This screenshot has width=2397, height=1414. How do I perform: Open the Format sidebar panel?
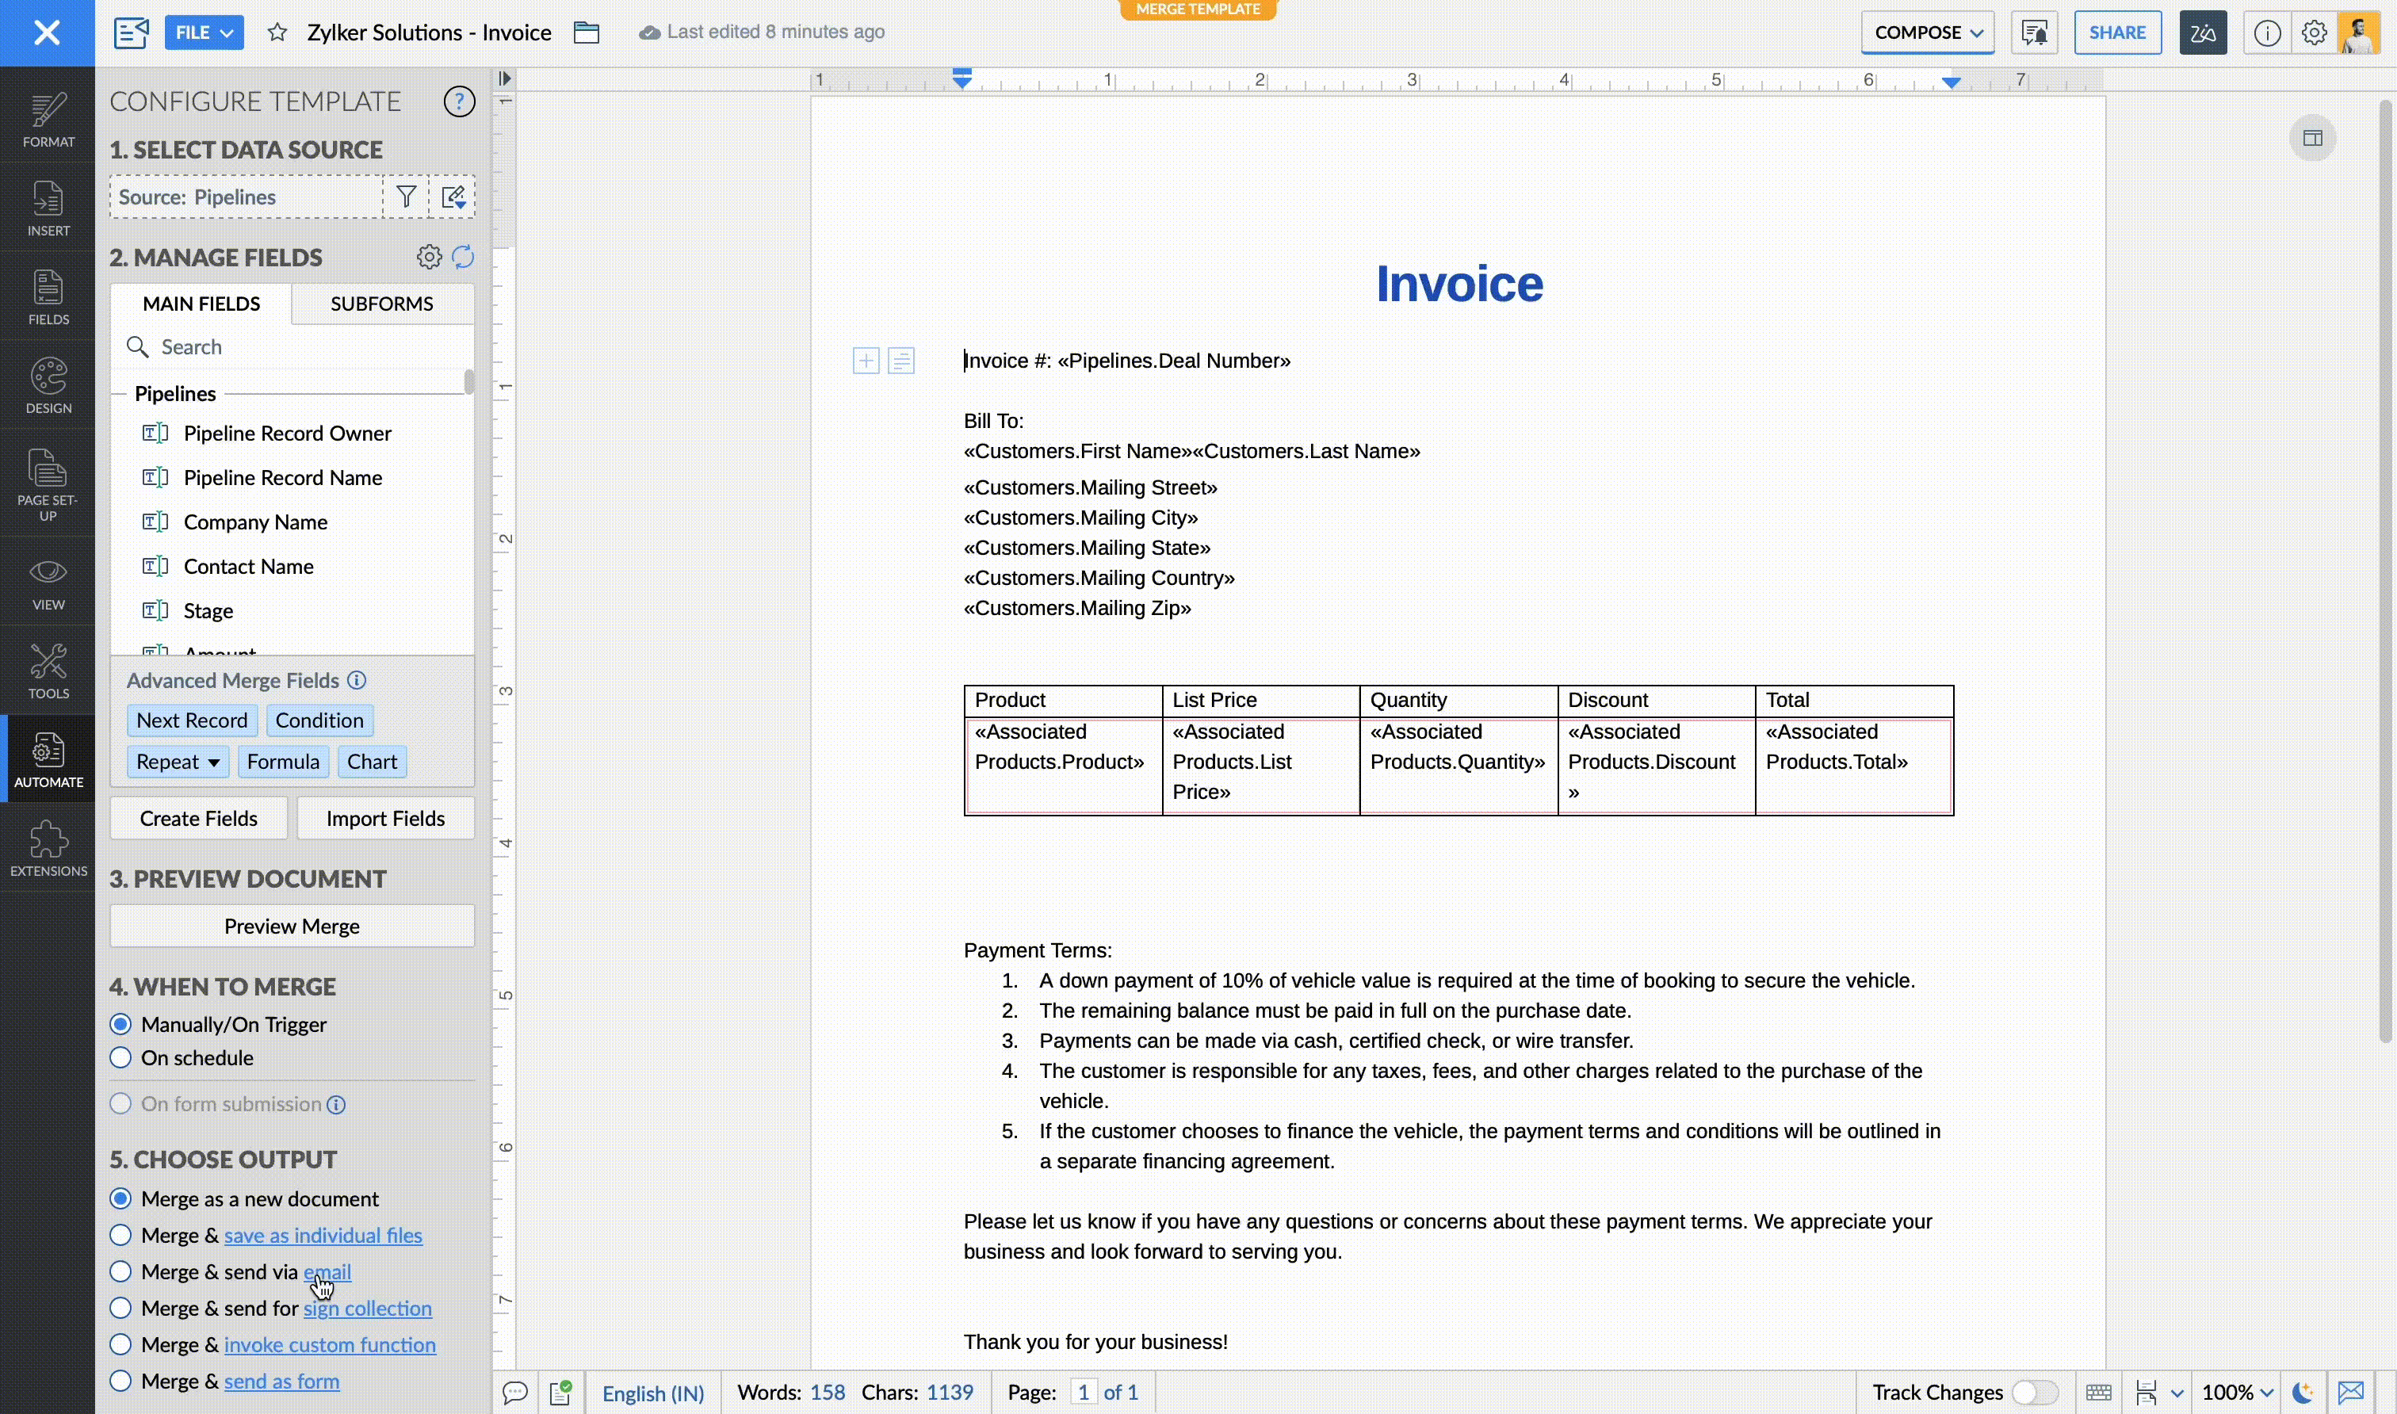tap(48, 120)
